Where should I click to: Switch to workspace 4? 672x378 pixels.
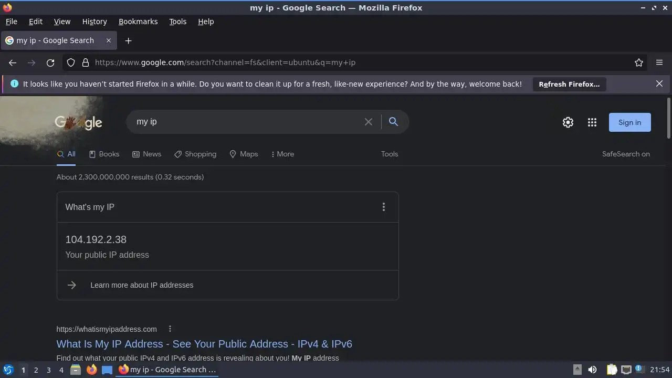point(61,370)
